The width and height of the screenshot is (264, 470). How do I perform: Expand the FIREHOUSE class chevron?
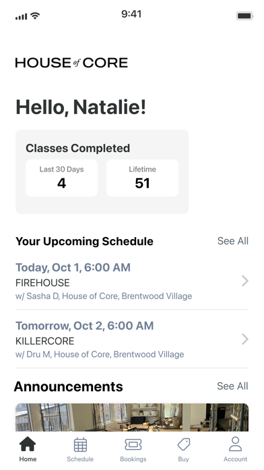(x=245, y=281)
